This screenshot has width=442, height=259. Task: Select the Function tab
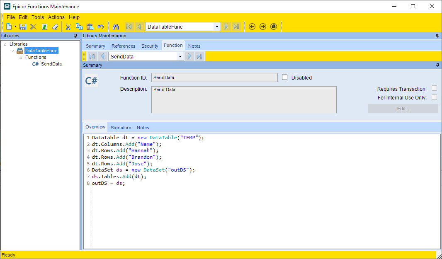(173, 45)
